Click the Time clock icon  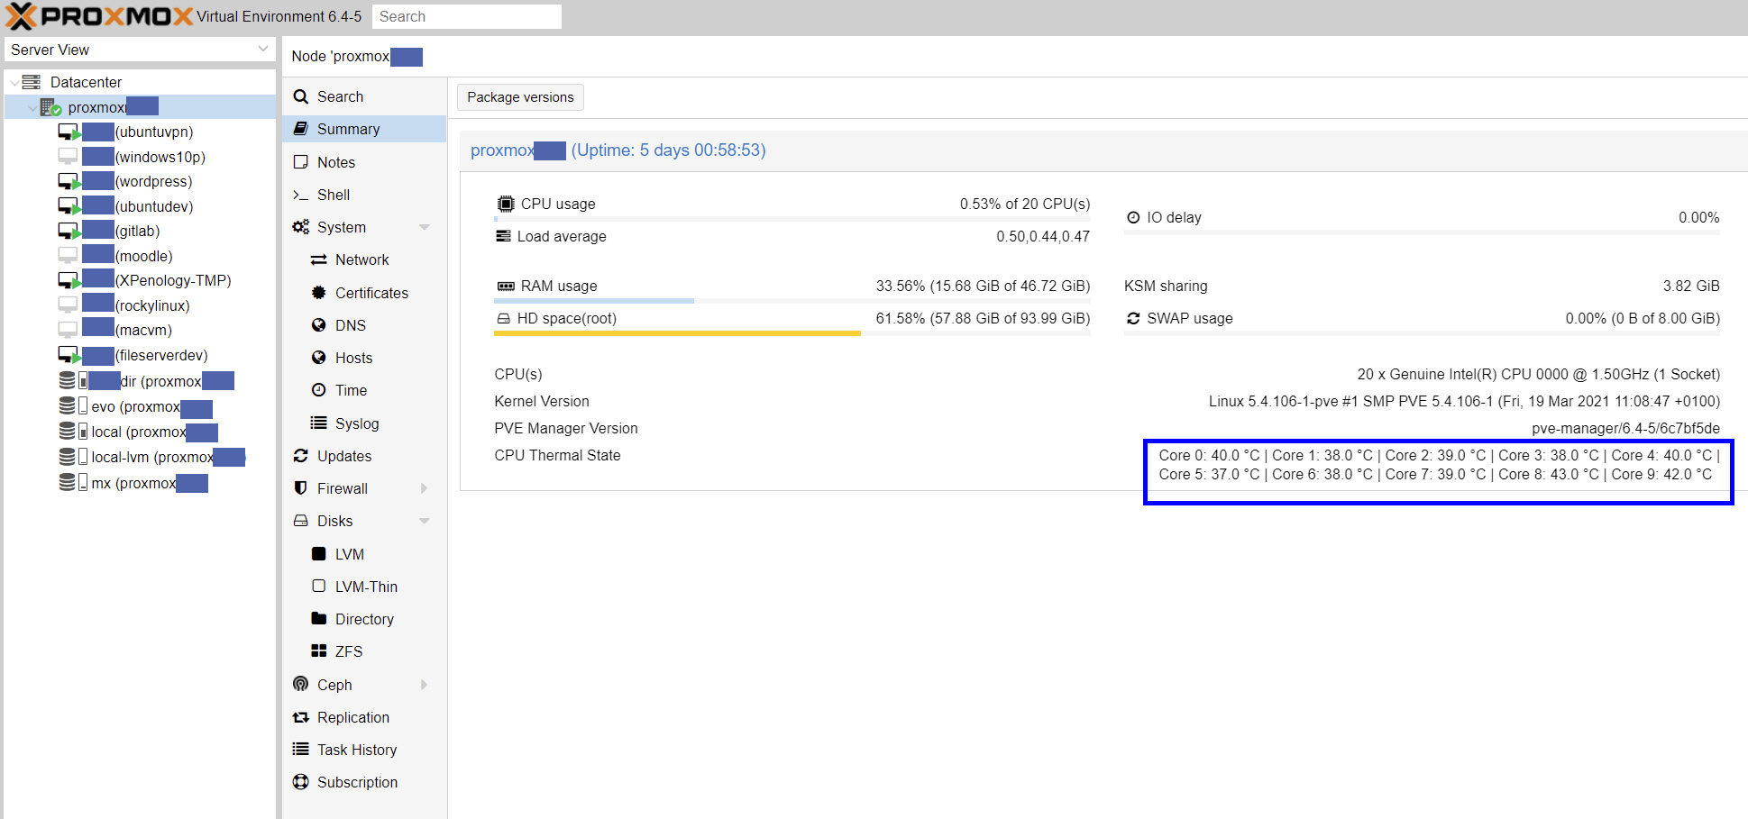[x=318, y=390]
